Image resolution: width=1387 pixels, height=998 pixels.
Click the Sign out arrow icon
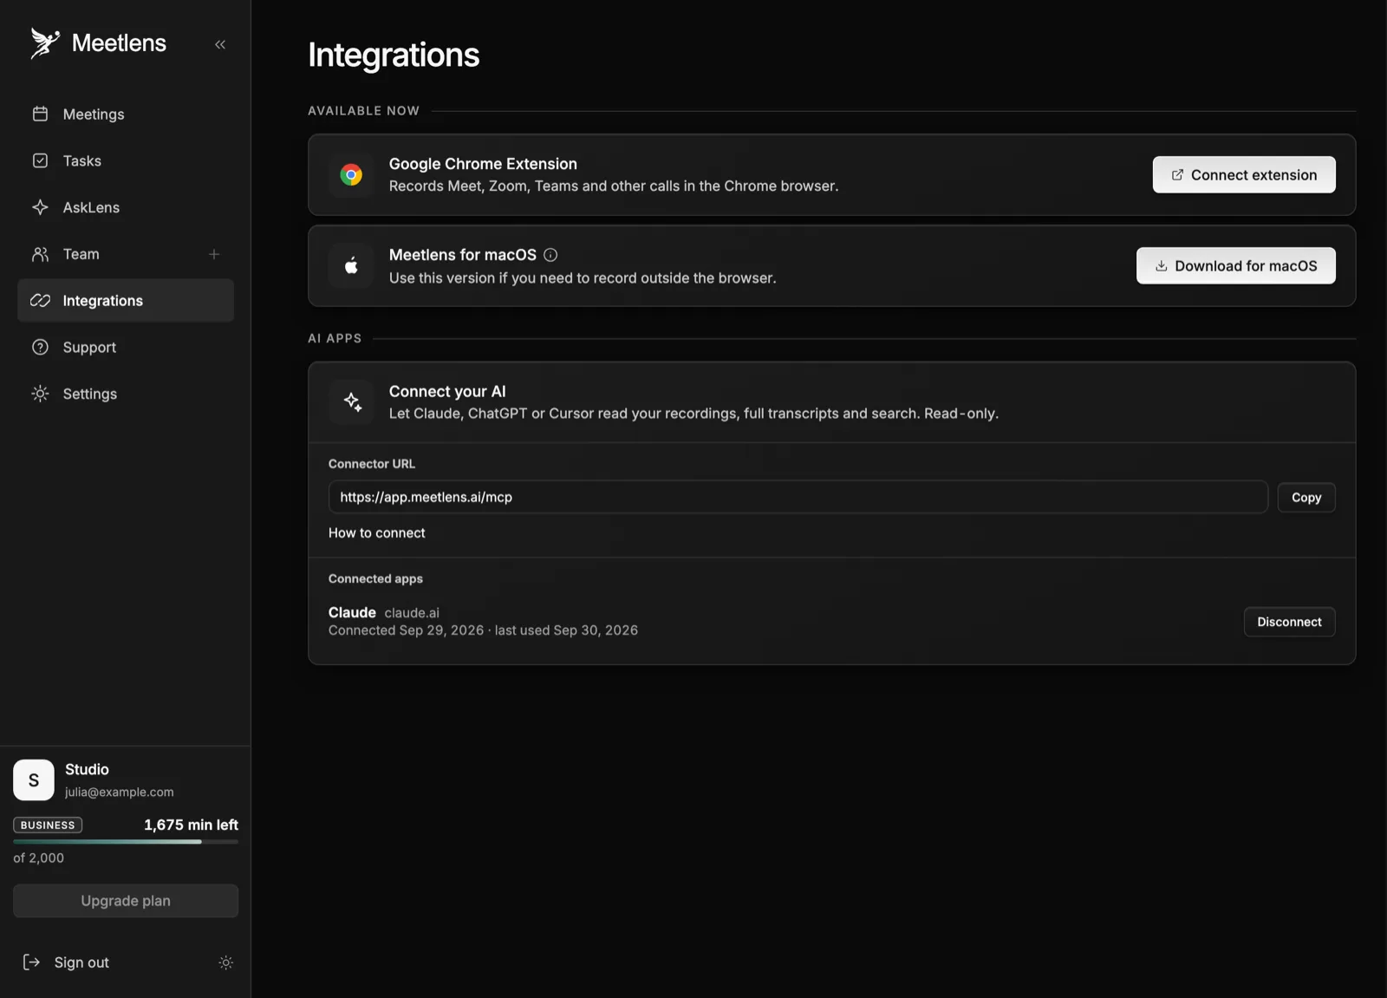pos(31,962)
